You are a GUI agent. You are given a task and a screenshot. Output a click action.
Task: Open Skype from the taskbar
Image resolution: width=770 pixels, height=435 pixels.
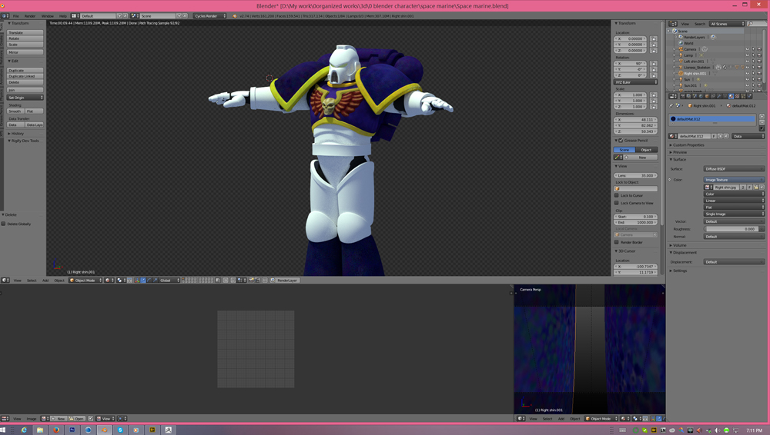click(120, 430)
